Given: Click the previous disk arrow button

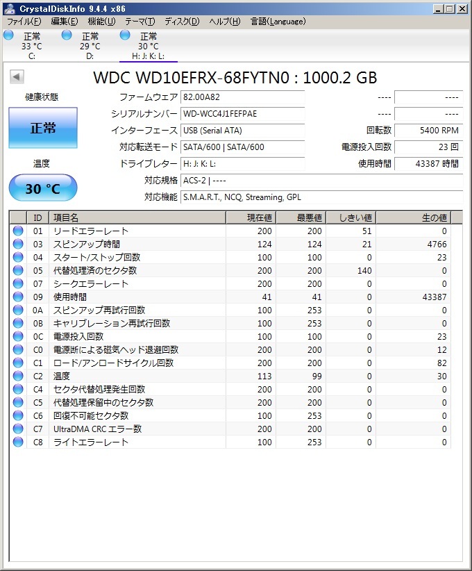Looking at the screenshot, I should [17, 77].
